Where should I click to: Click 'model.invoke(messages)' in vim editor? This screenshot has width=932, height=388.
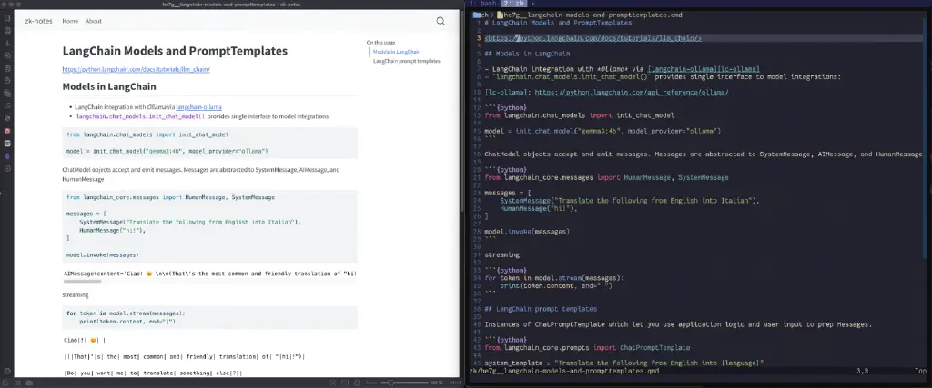(x=527, y=232)
